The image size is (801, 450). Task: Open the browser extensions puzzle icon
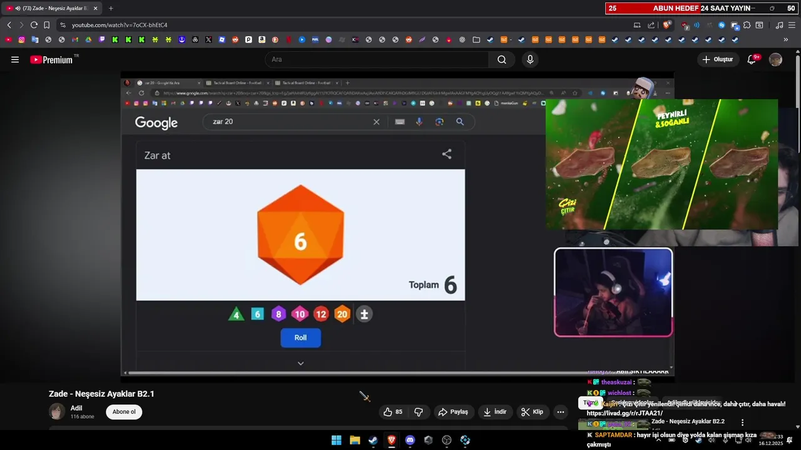click(747, 25)
